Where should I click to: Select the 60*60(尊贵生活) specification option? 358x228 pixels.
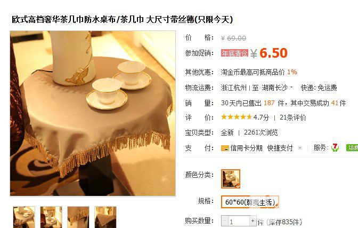tap(250, 202)
